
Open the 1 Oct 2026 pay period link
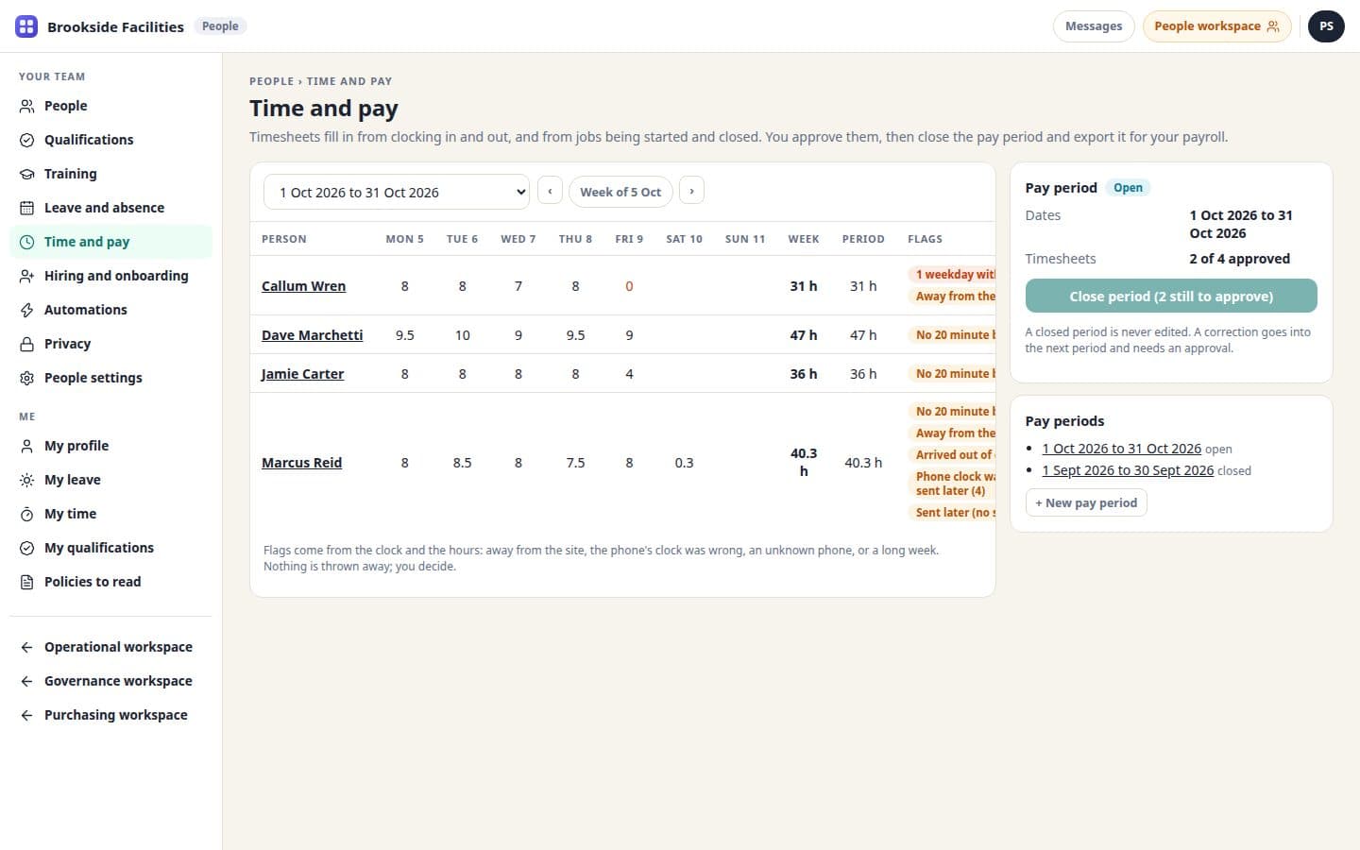click(x=1121, y=449)
